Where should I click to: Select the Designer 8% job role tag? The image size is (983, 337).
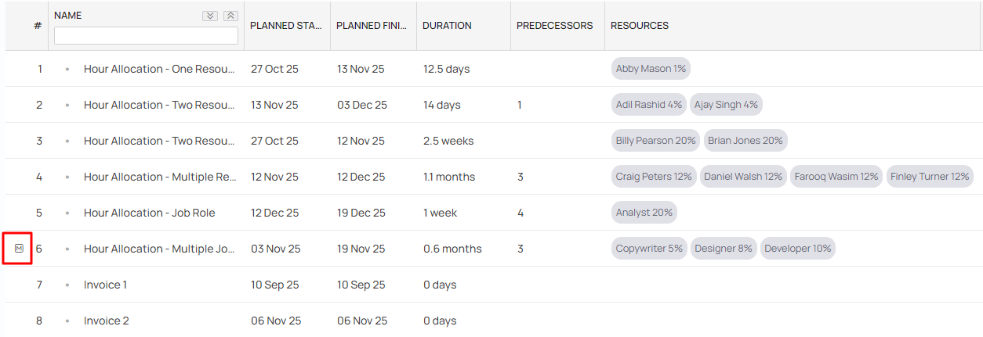(723, 249)
